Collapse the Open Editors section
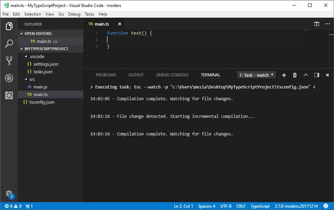Image resolution: width=334 pixels, height=210 pixels. [51, 34]
